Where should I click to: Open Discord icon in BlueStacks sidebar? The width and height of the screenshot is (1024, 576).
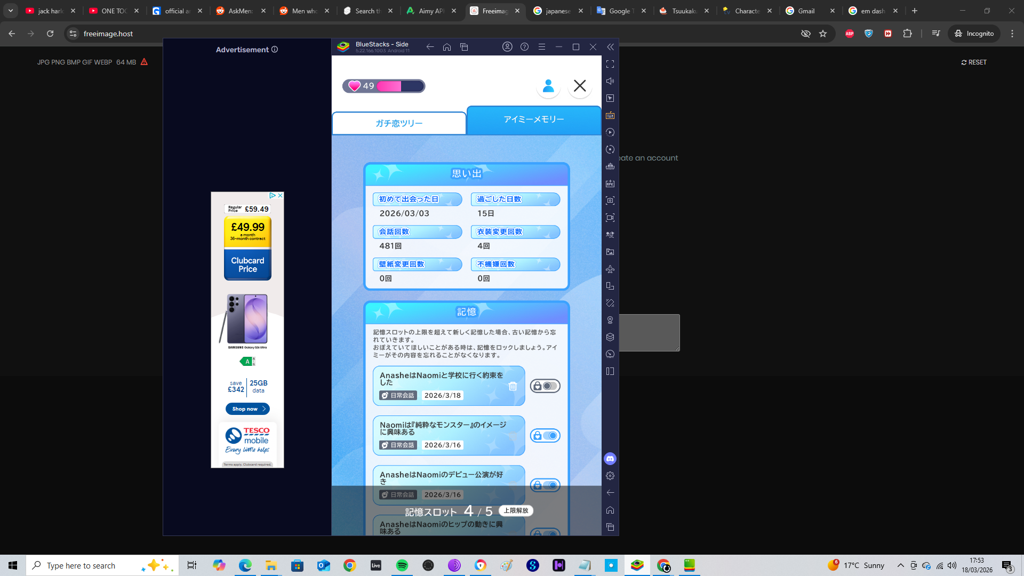tap(610, 459)
